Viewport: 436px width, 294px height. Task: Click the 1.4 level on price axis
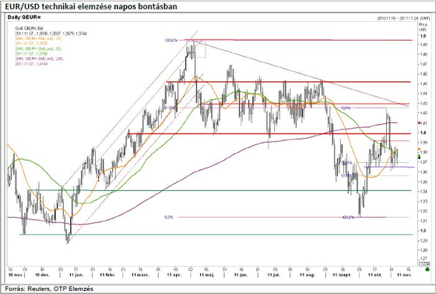click(423, 133)
